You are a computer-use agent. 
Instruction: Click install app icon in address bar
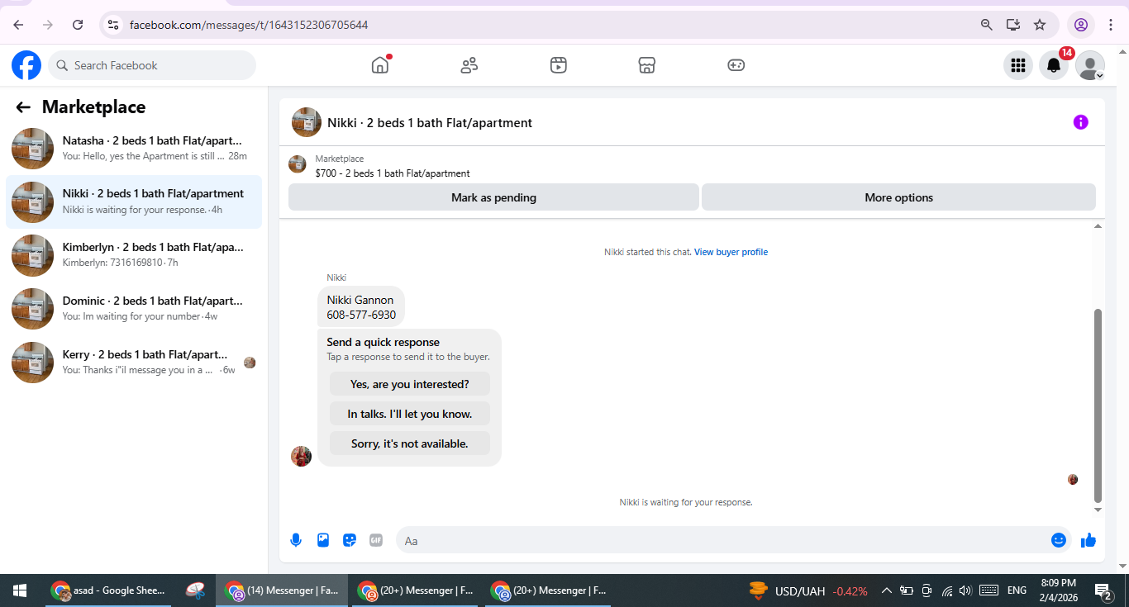1013,25
